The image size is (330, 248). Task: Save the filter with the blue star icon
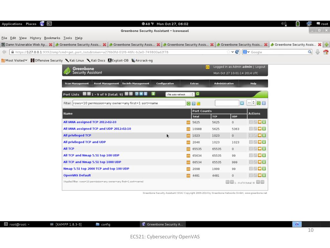(242, 103)
